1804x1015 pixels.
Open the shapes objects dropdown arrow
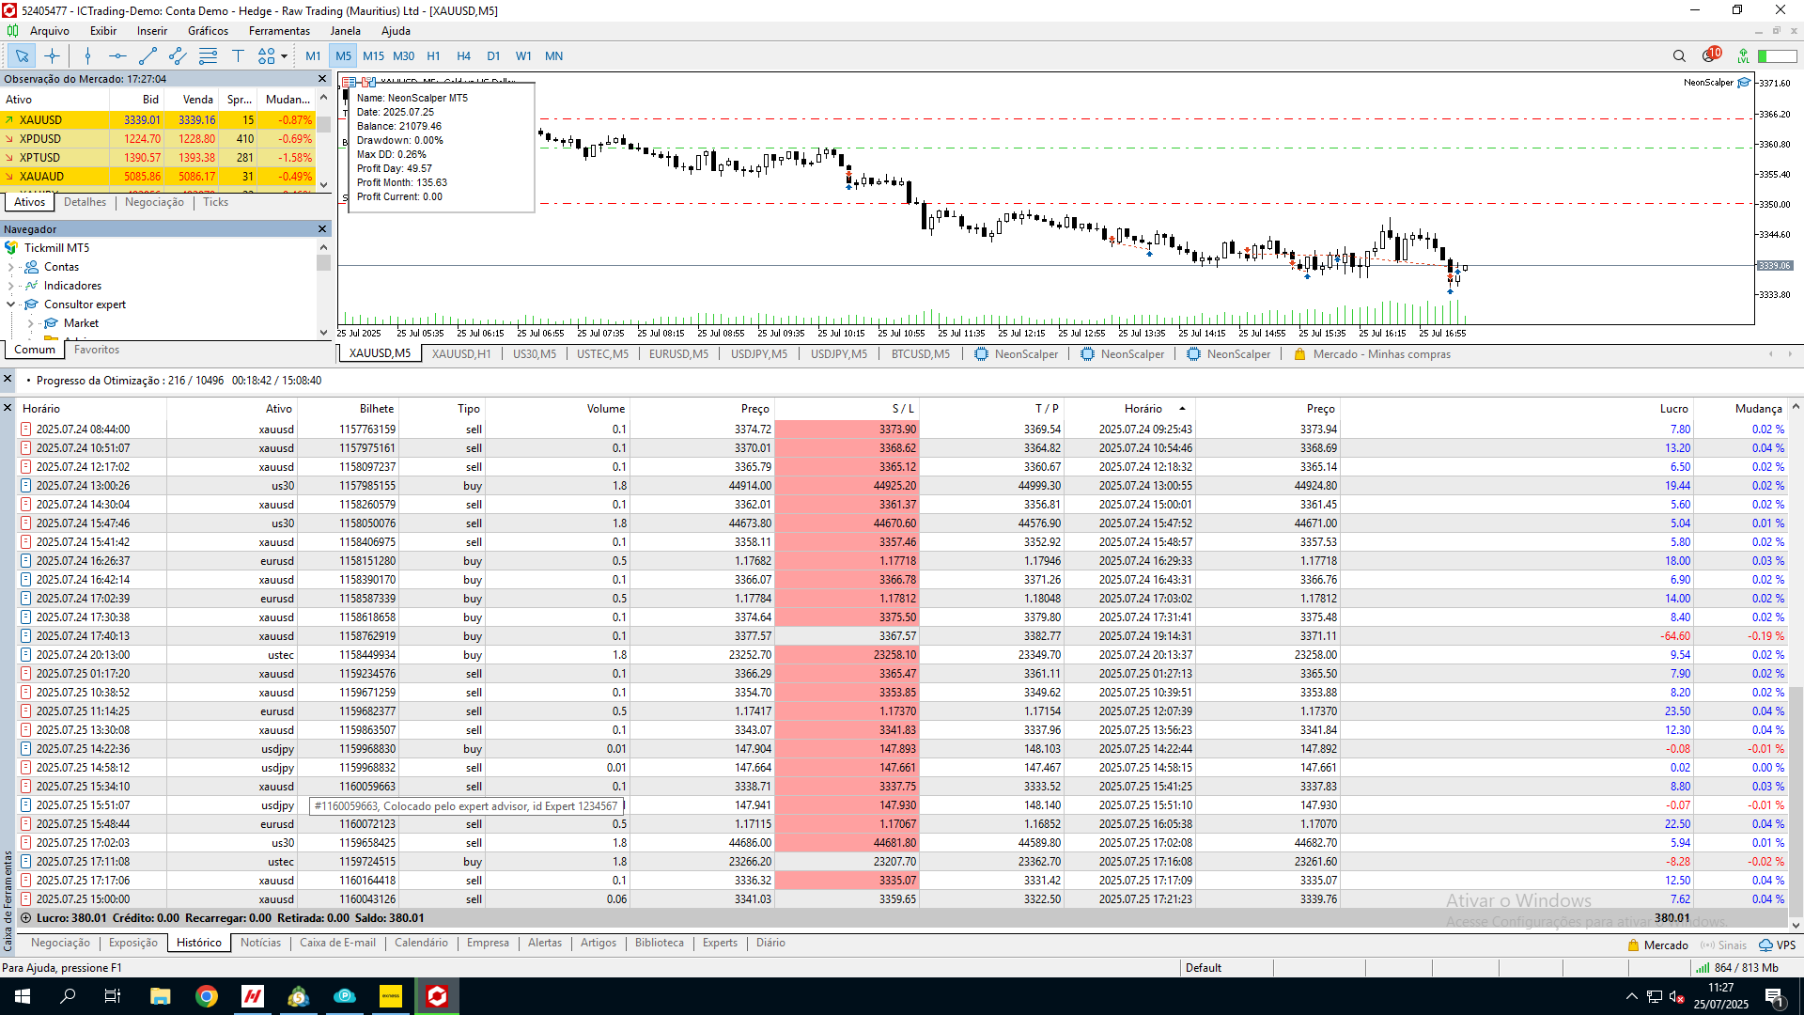284,56
